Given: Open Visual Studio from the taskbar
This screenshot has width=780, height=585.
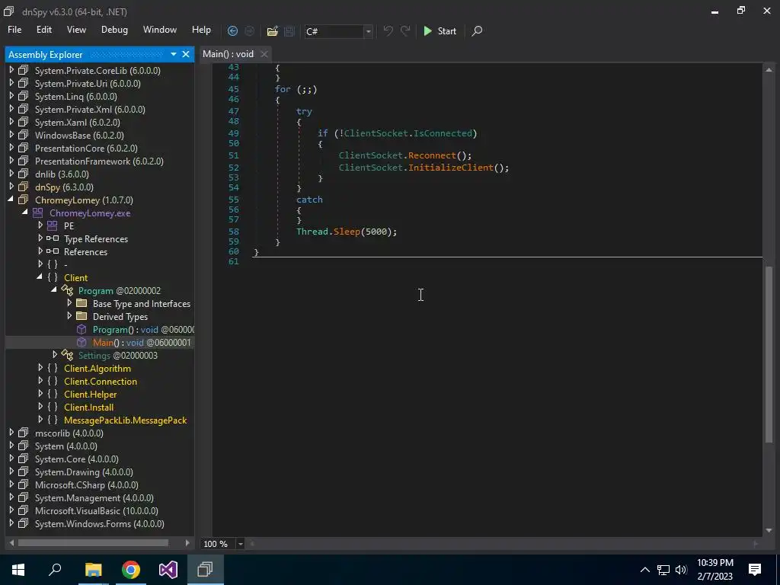Looking at the screenshot, I should click(x=168, y=570).
